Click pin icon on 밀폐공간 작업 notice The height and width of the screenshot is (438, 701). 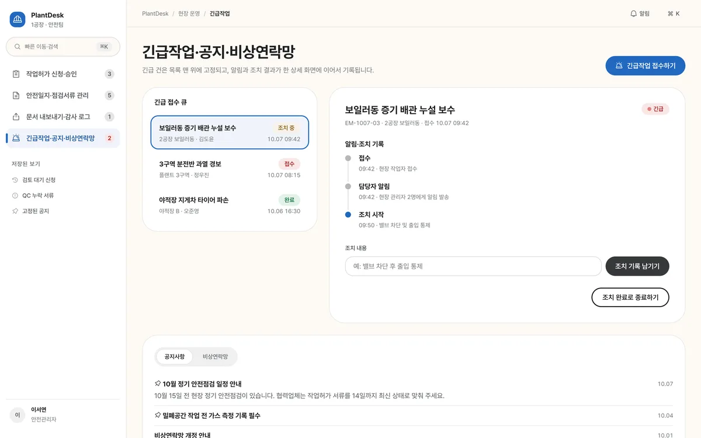(x=158, y=415)
